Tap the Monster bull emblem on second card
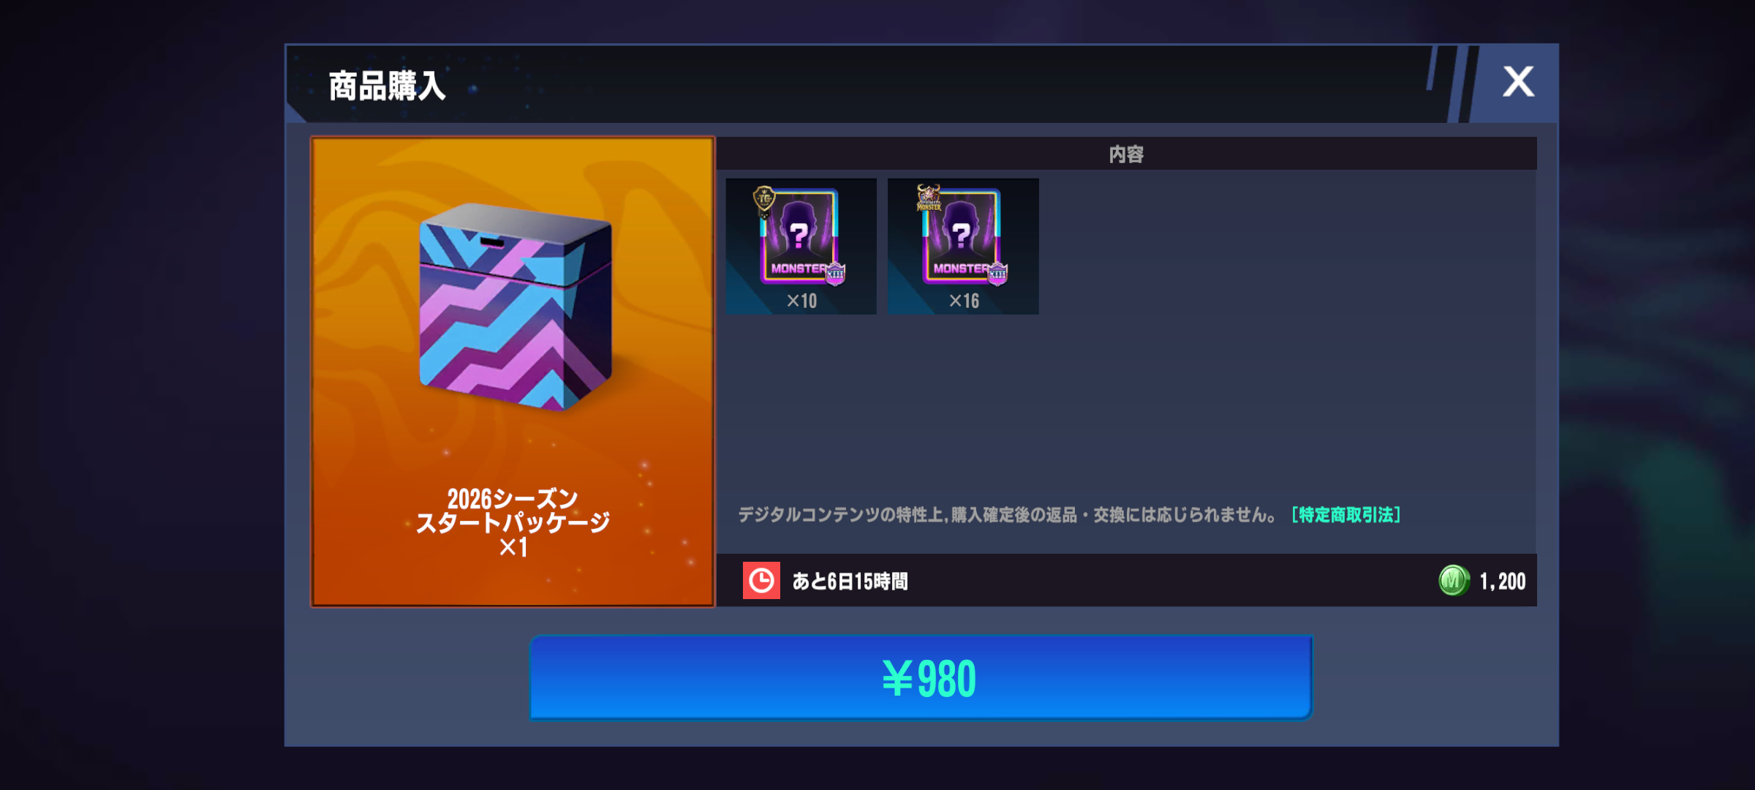Viewport: 1755px width, 790px height. point(929,197)
